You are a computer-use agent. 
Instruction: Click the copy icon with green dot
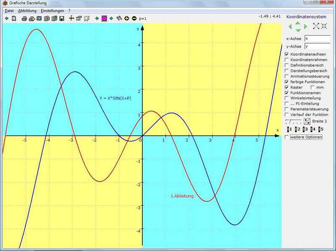pos(55,18)
